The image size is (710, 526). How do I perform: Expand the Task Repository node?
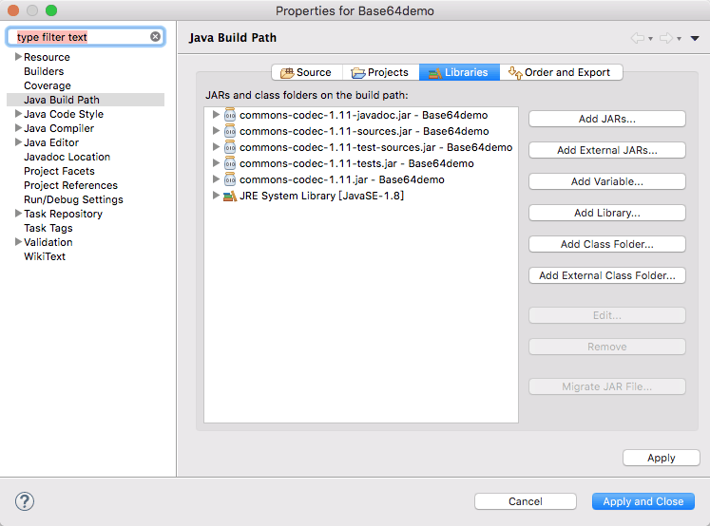[x=19, y=213]
